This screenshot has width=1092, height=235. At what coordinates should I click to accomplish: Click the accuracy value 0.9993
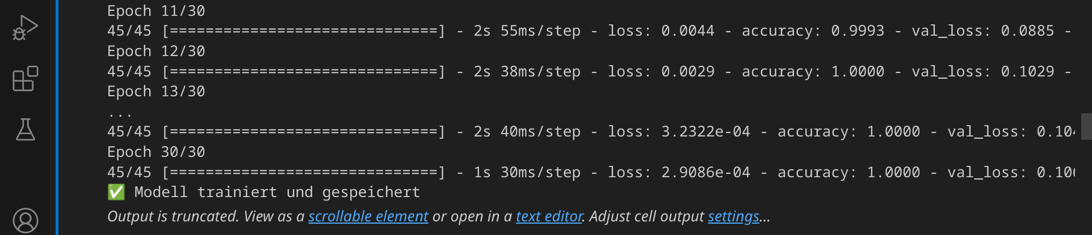858,31
